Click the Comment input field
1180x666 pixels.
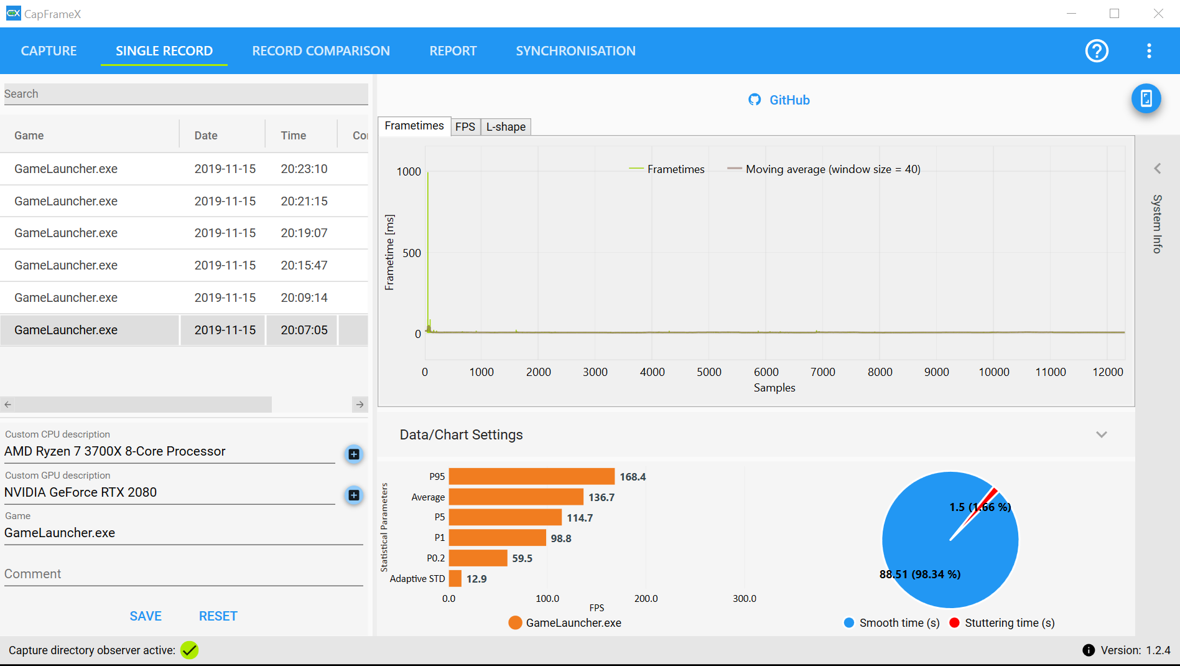coord(184,574)
